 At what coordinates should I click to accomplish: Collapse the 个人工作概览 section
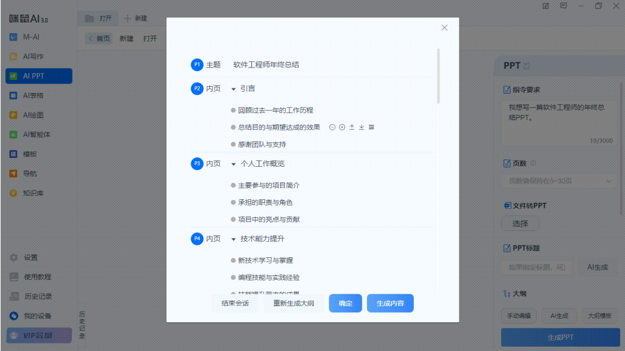[234, 164]
